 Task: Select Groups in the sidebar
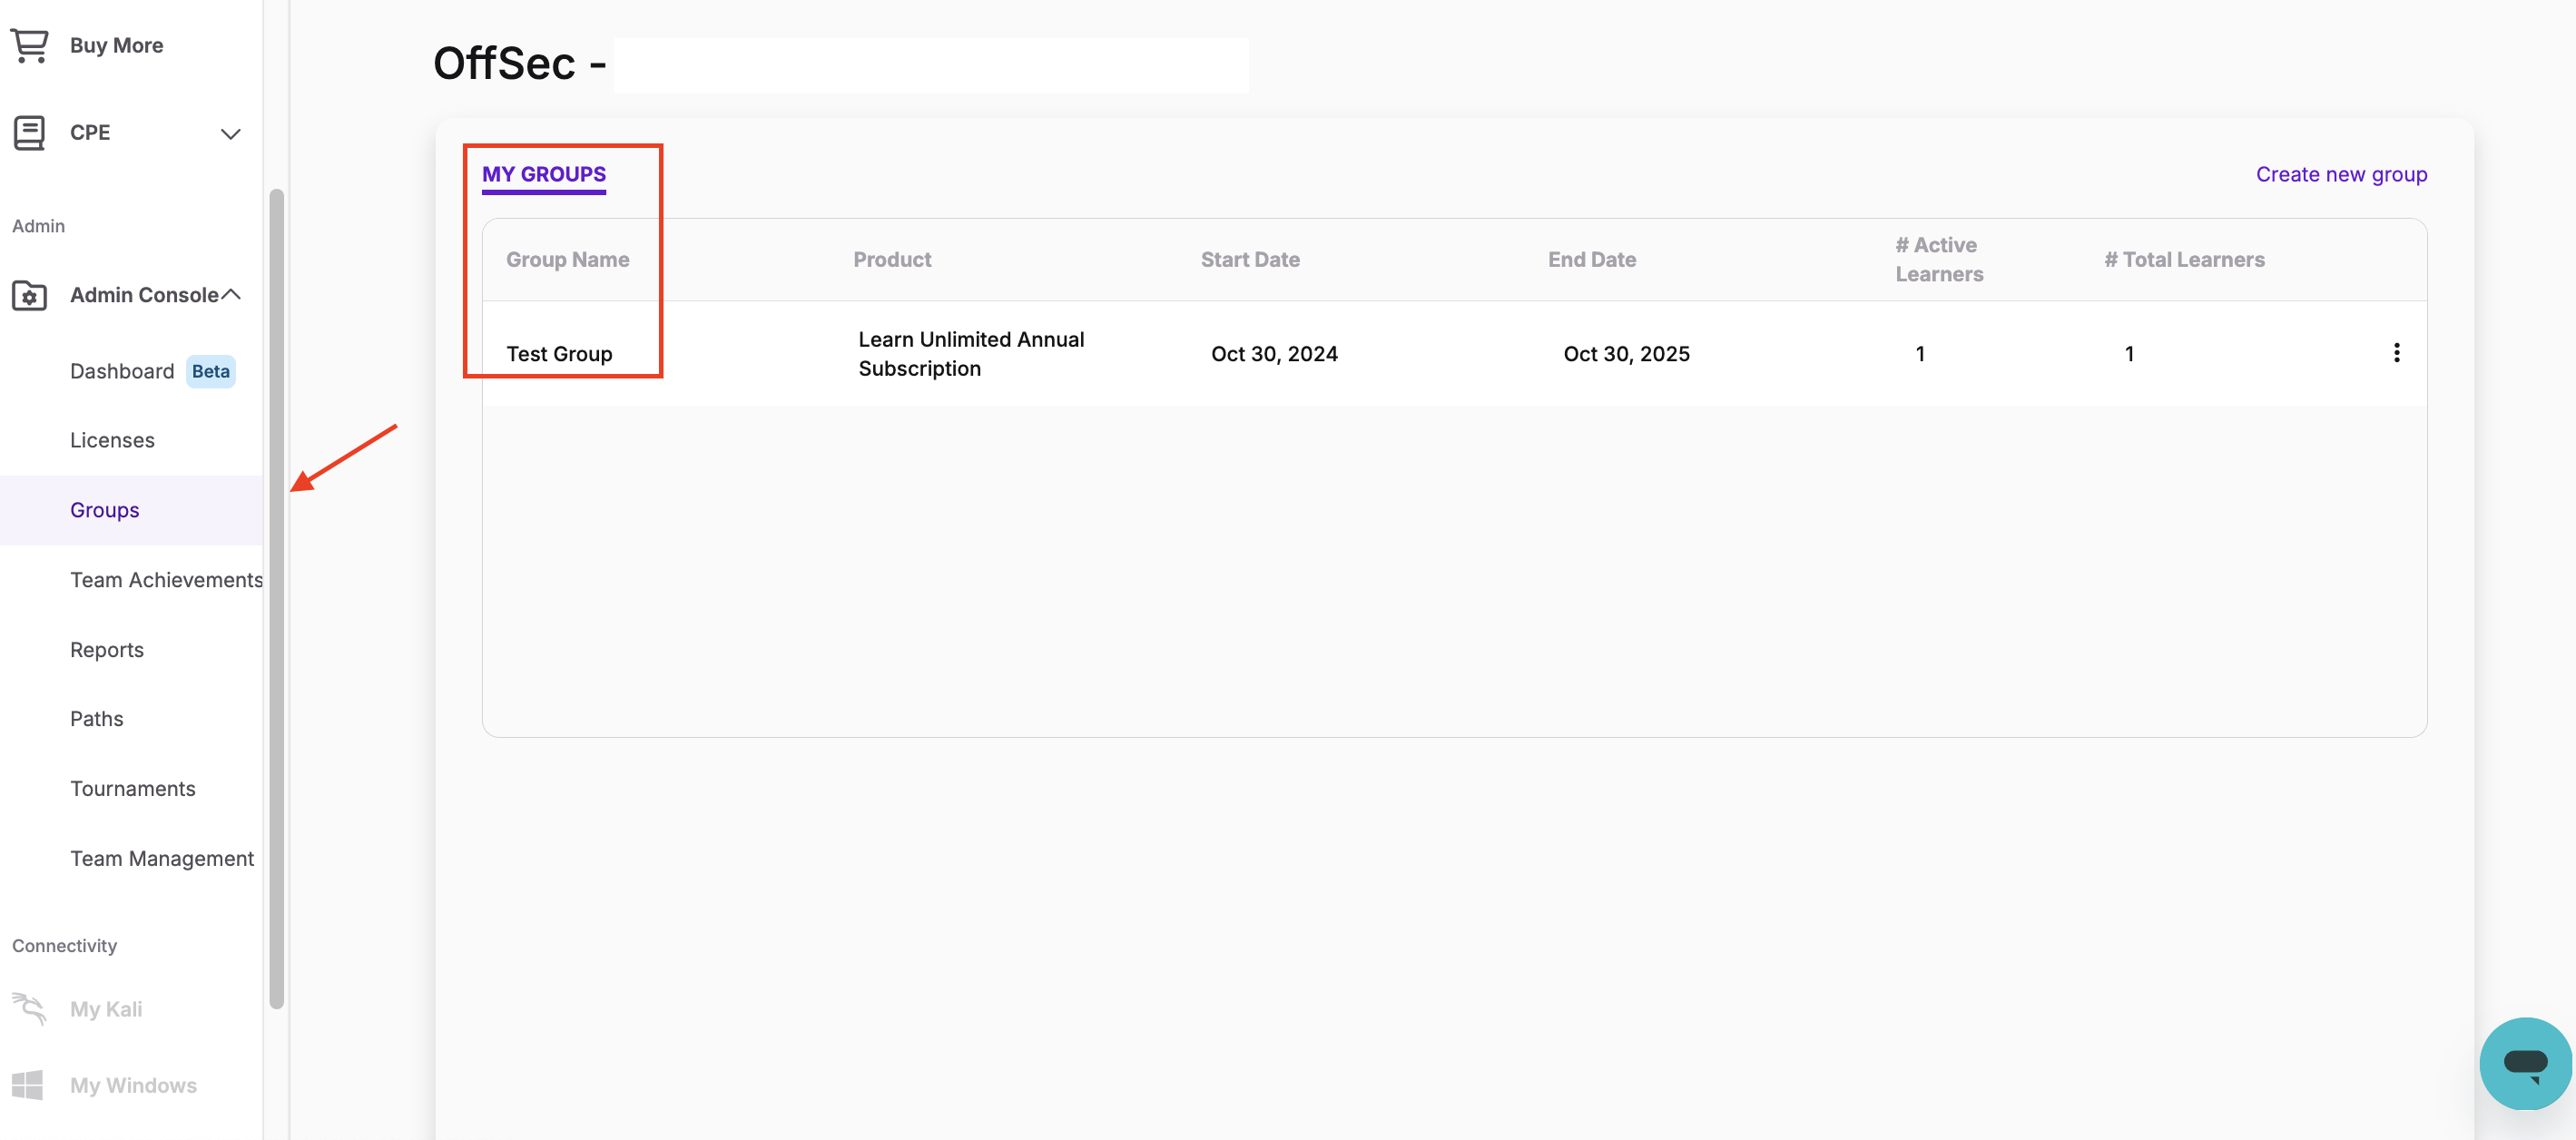(x=104, y=510)
